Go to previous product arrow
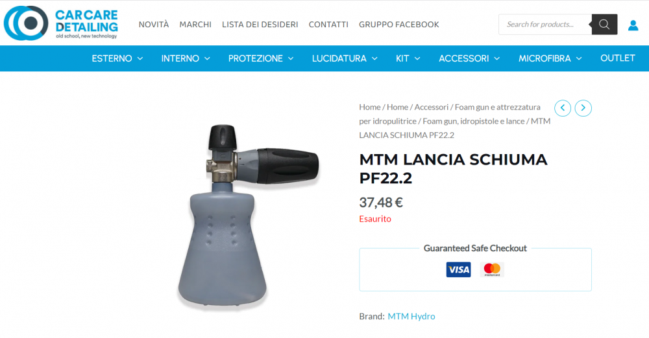The image size is (649, 338). pyautogui.click(x=563, y=108)
